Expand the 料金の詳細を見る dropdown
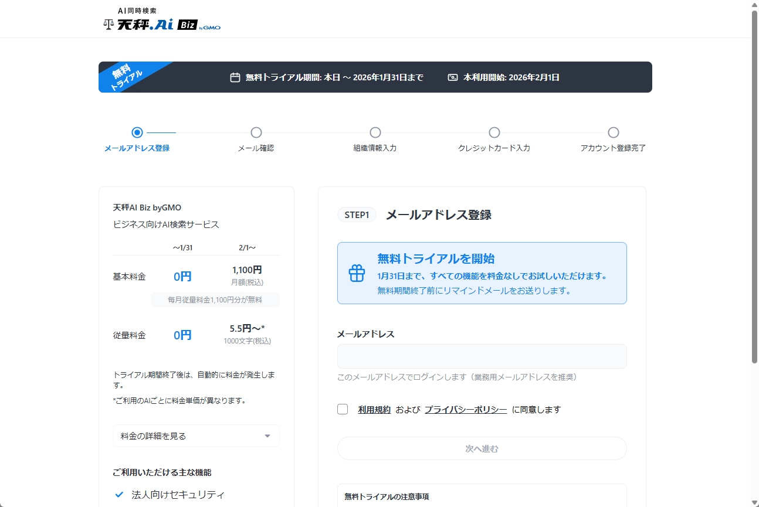The height and width of the screenshot is (507, 759). (196, 436)
